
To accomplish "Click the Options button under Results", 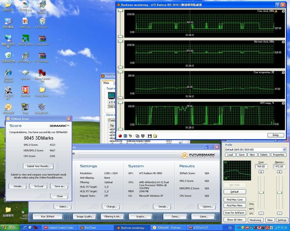I will 208,206.
